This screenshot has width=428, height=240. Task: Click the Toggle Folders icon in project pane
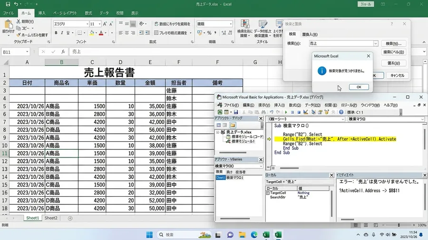pos(233,125)
